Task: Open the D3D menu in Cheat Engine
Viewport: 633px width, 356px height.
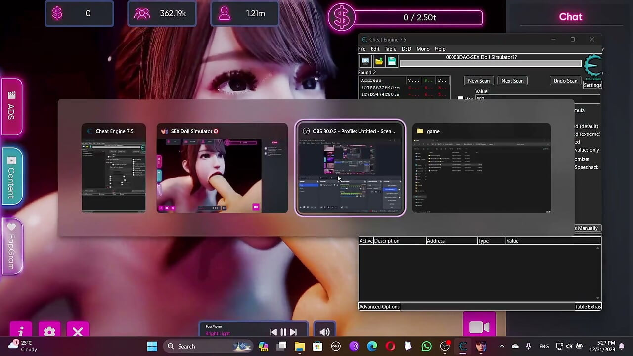Action: coord(407,49)
